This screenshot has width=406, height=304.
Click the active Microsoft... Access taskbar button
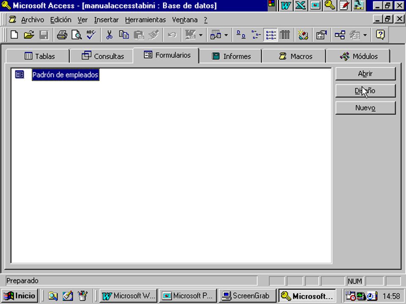307,296
